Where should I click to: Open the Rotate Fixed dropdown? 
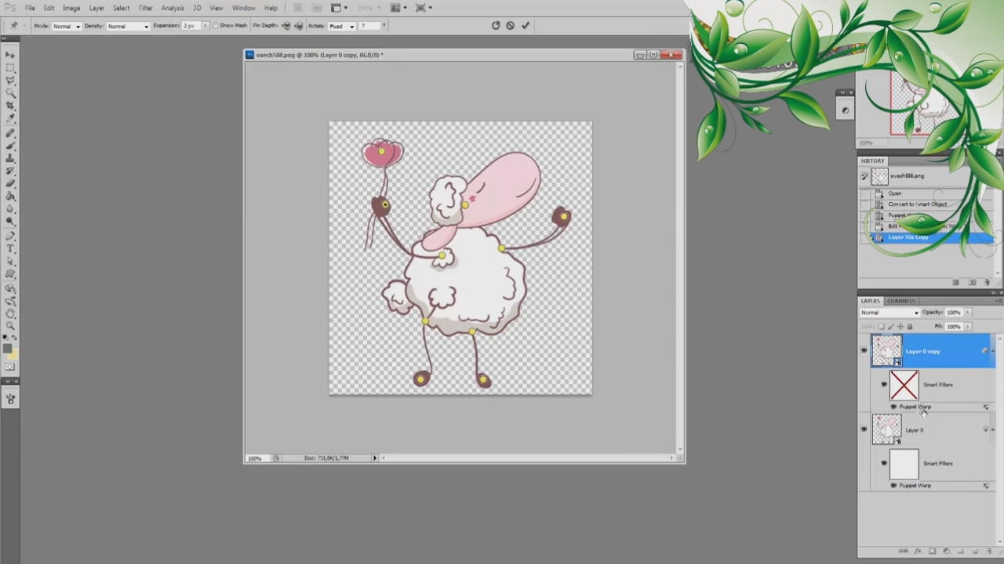[341, 26]
